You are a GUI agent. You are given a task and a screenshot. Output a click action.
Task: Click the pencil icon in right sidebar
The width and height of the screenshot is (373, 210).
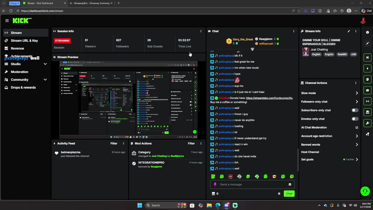[x=367, y=43]
